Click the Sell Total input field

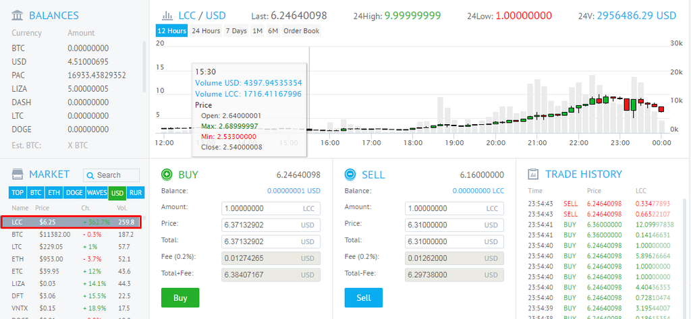[454, 242]
